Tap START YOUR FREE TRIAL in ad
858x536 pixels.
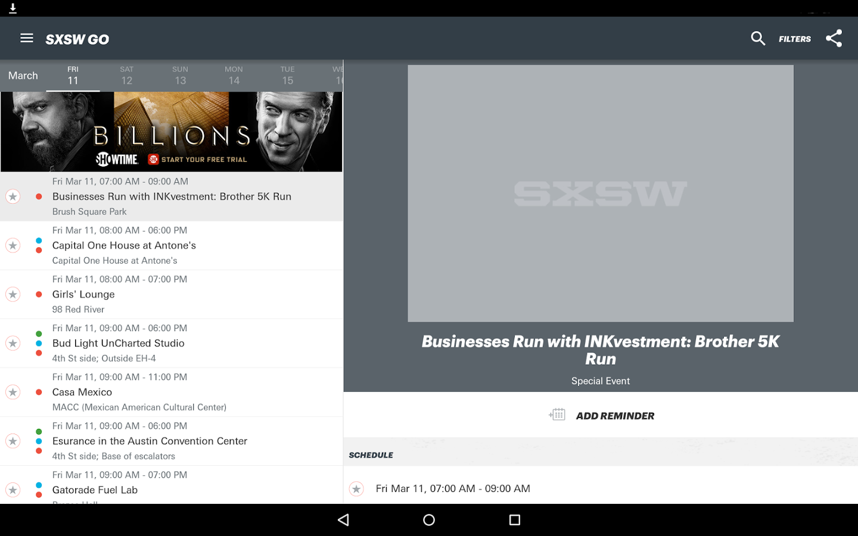[204, 160]
